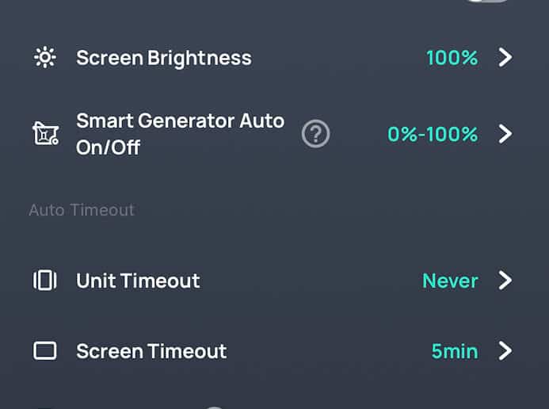Click the 0%-100% generator range value
549x409 pixels.
pyautogui.click(x=433, y=134)
